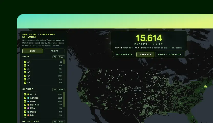Viewport: 213px width, 123px height.
Task: Uncheck the AR state checkbox
Action: pyautogui.click(x=25, y=69)
